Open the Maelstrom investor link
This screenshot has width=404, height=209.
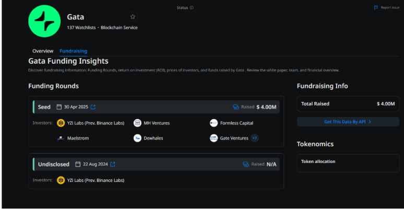click(x=78, y=138)
